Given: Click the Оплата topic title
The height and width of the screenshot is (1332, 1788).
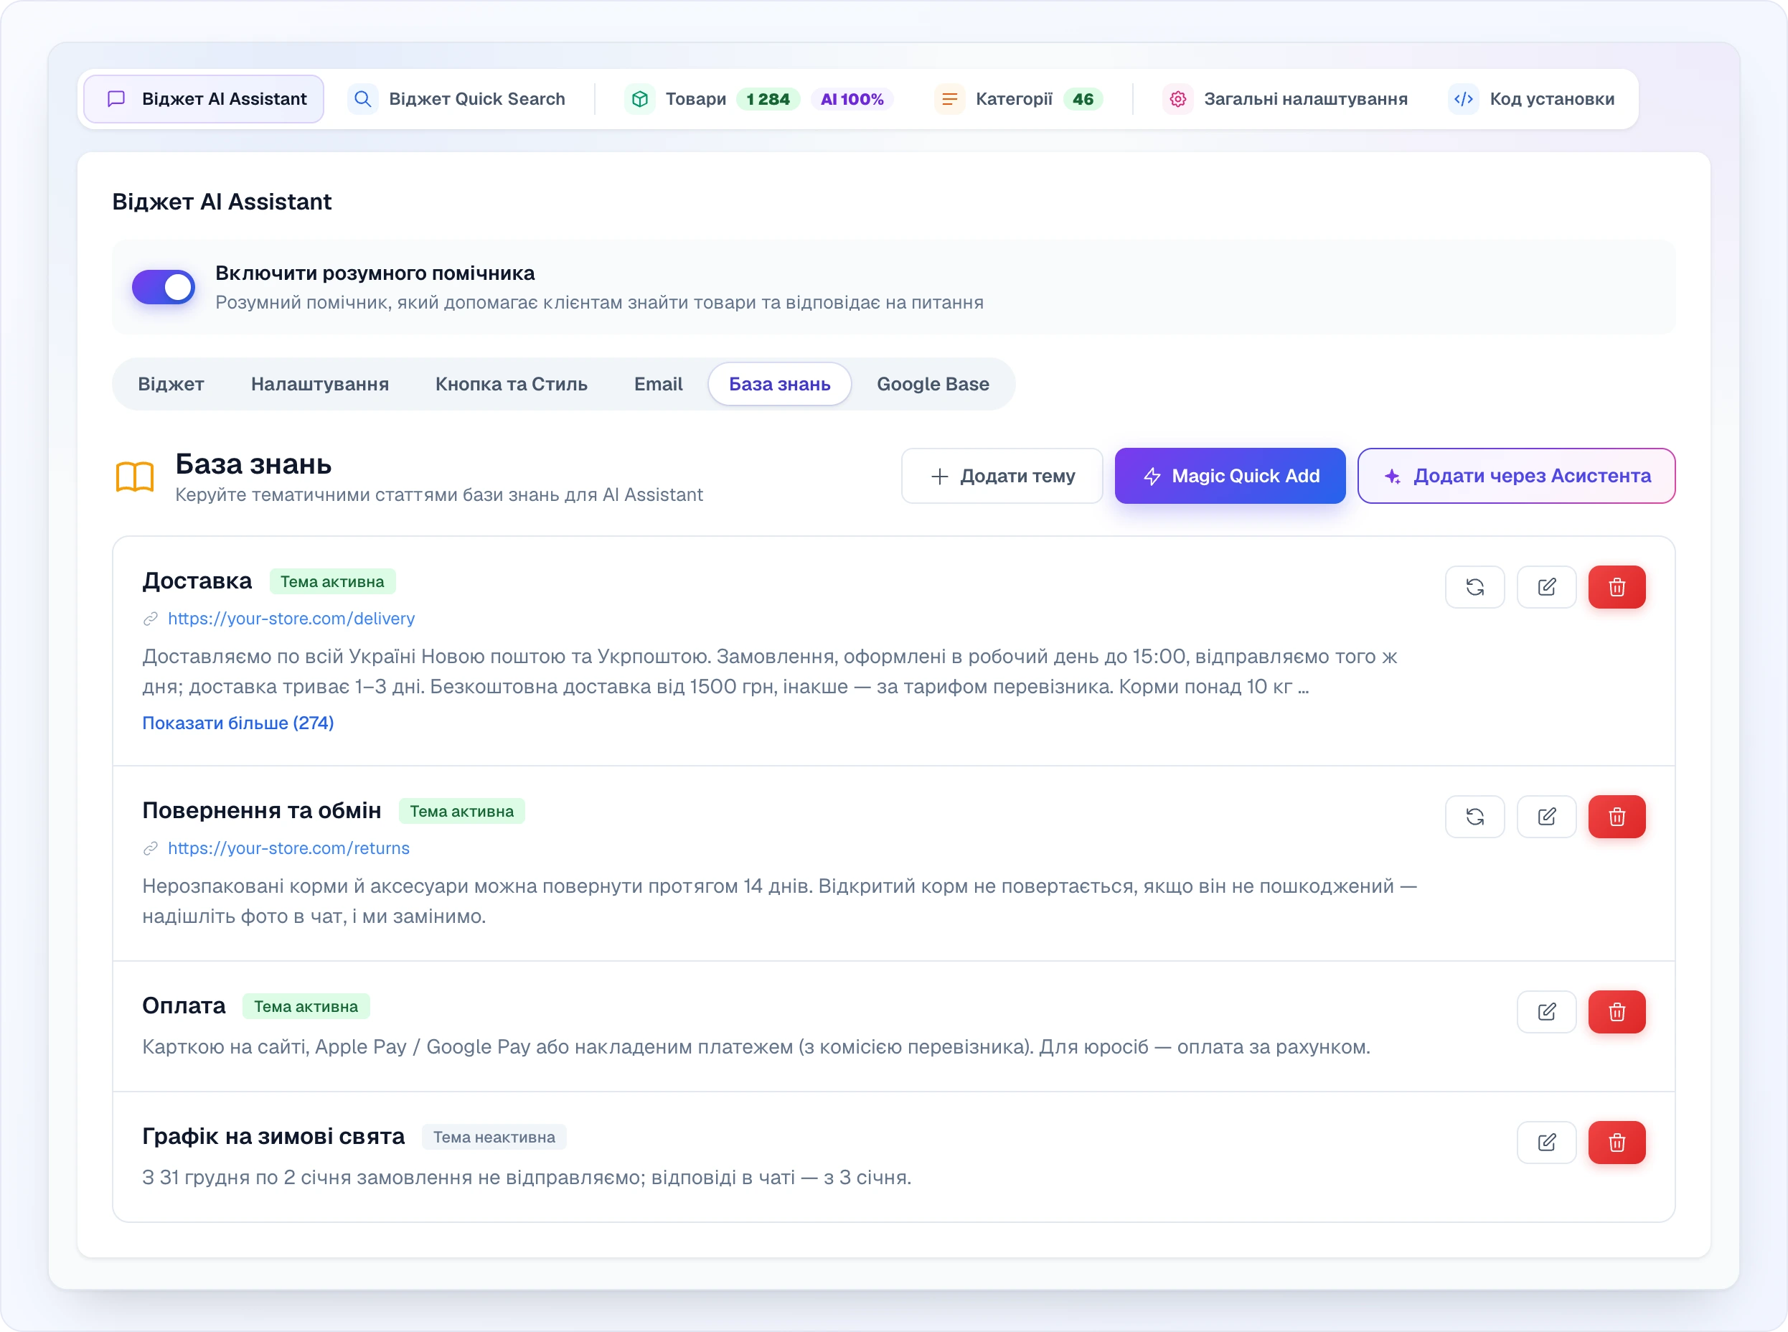Looking at the screenshot, I should tap(184, 1006).
